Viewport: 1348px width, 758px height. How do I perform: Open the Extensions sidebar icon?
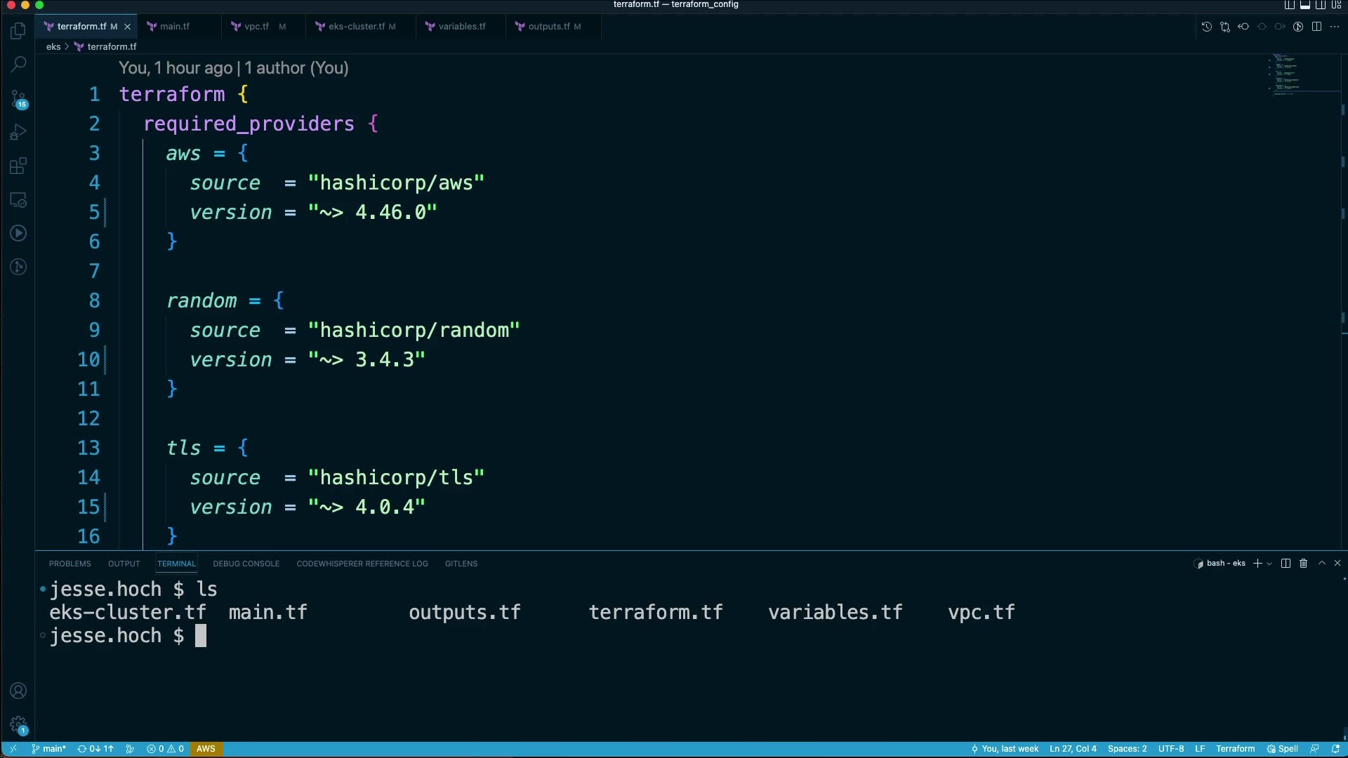[x=18, y=166]
